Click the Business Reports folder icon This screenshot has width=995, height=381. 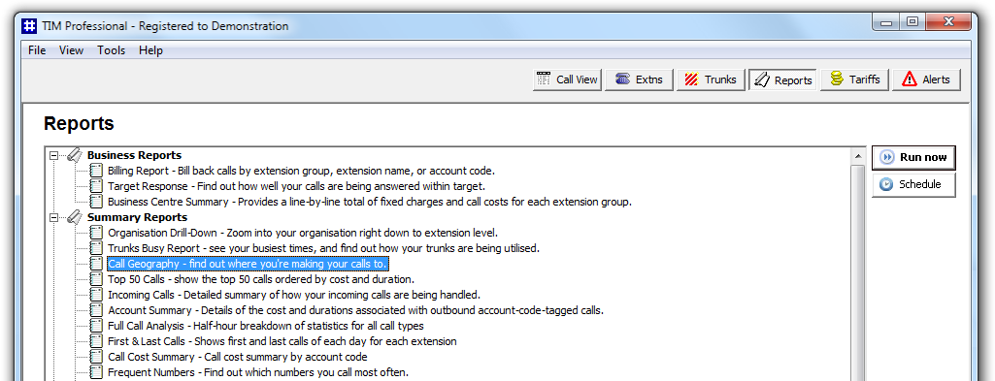point(74,155)
